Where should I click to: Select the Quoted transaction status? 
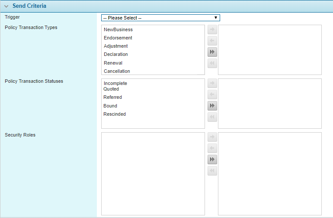click(x=111, y=89)
